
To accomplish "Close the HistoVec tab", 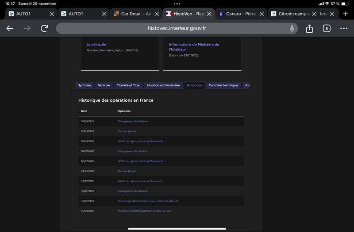I will (x=209, y=14).
